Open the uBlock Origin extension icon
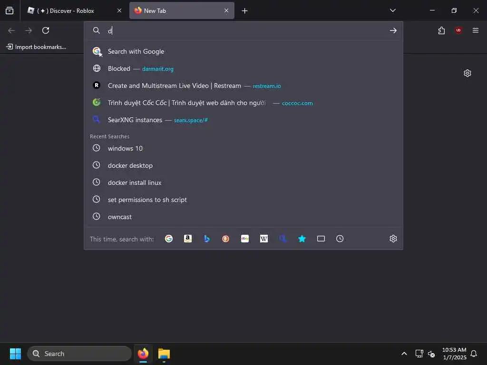Screen dimensions: 487x365 [x=458, y=30]
